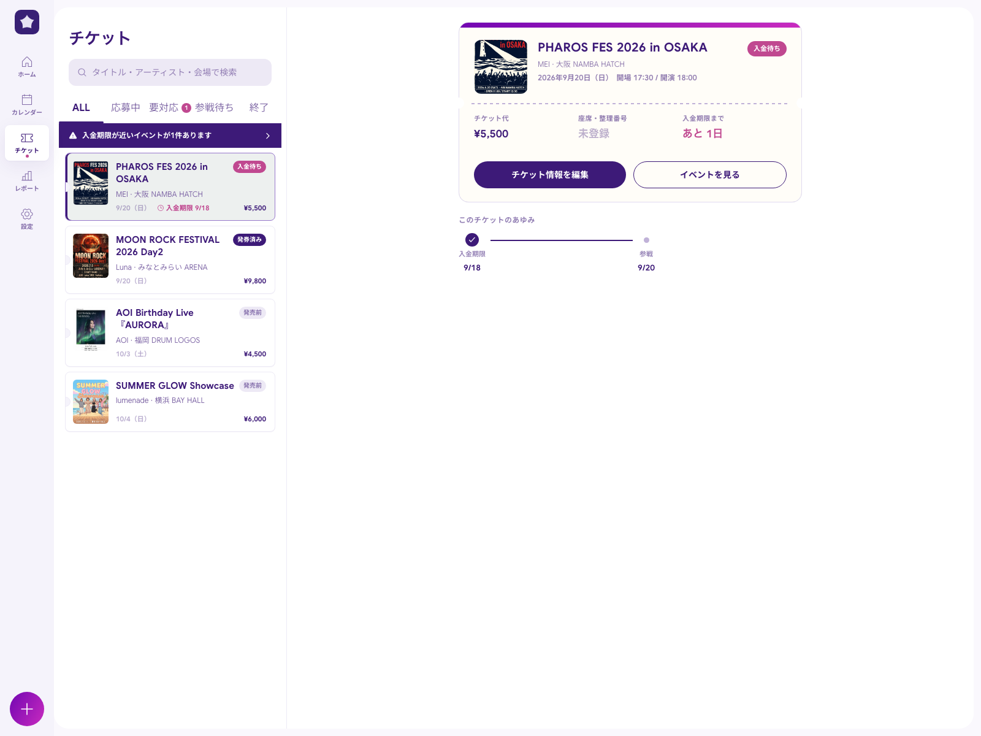Click the clock icon beside 入金期限 9/18
The image size is (981, 736).
[x=161, y=208]
